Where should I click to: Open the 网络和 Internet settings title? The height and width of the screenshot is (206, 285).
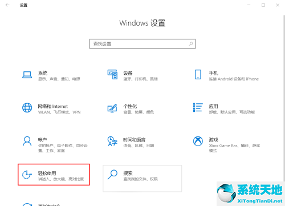click(x=53, y=106)
